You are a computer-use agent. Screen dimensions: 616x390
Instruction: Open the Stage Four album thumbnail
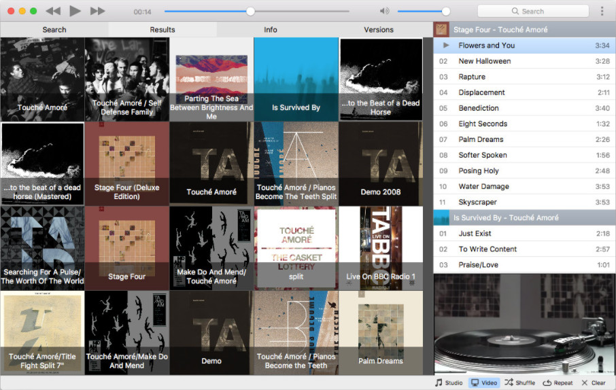click(x=127, y=248)
